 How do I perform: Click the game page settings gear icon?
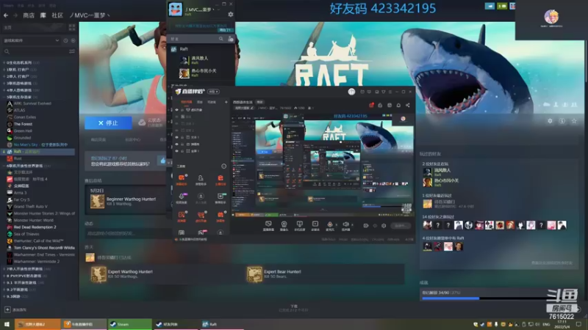coord(550,121)
